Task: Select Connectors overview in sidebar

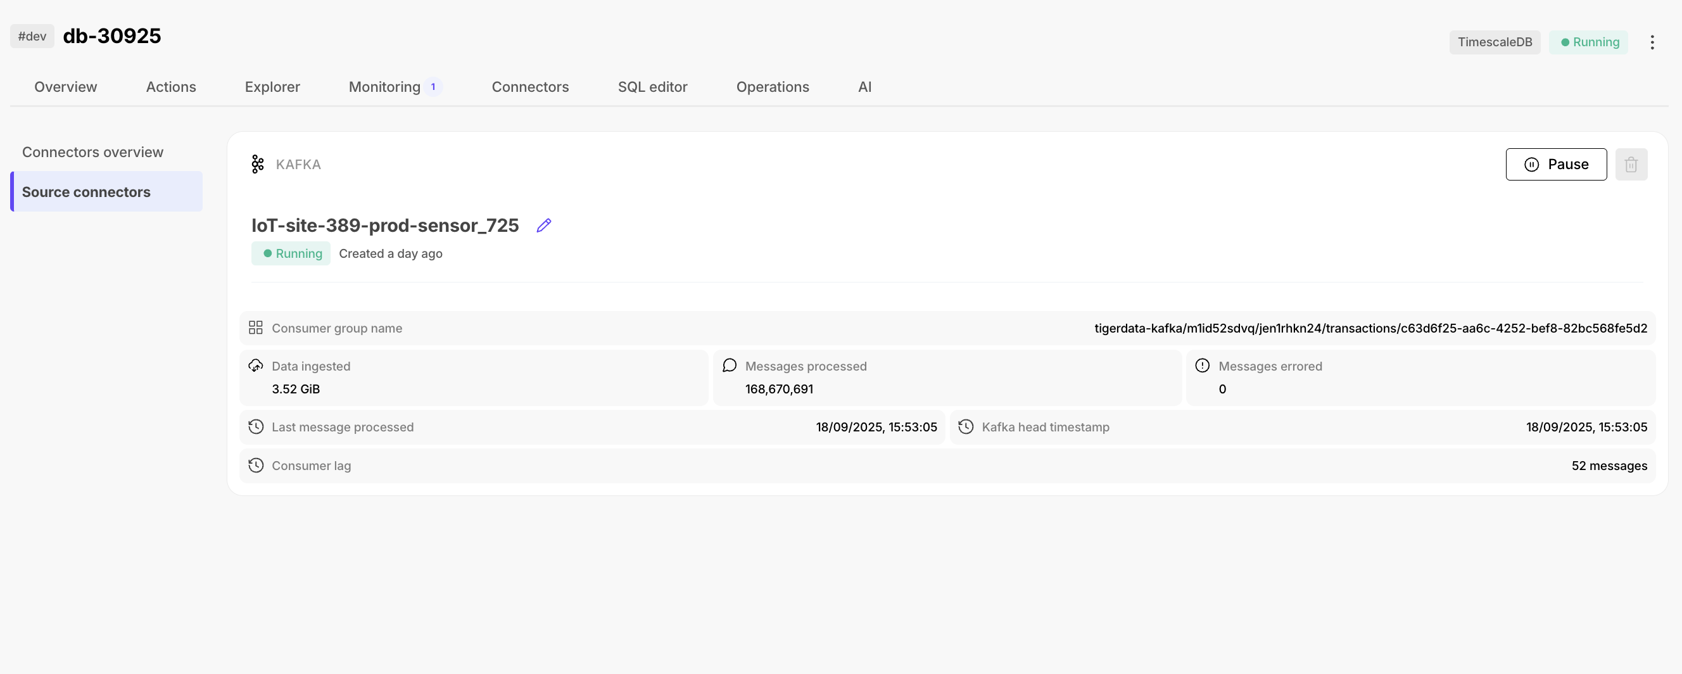Action: pyautogui.click(x=92, y=152)
